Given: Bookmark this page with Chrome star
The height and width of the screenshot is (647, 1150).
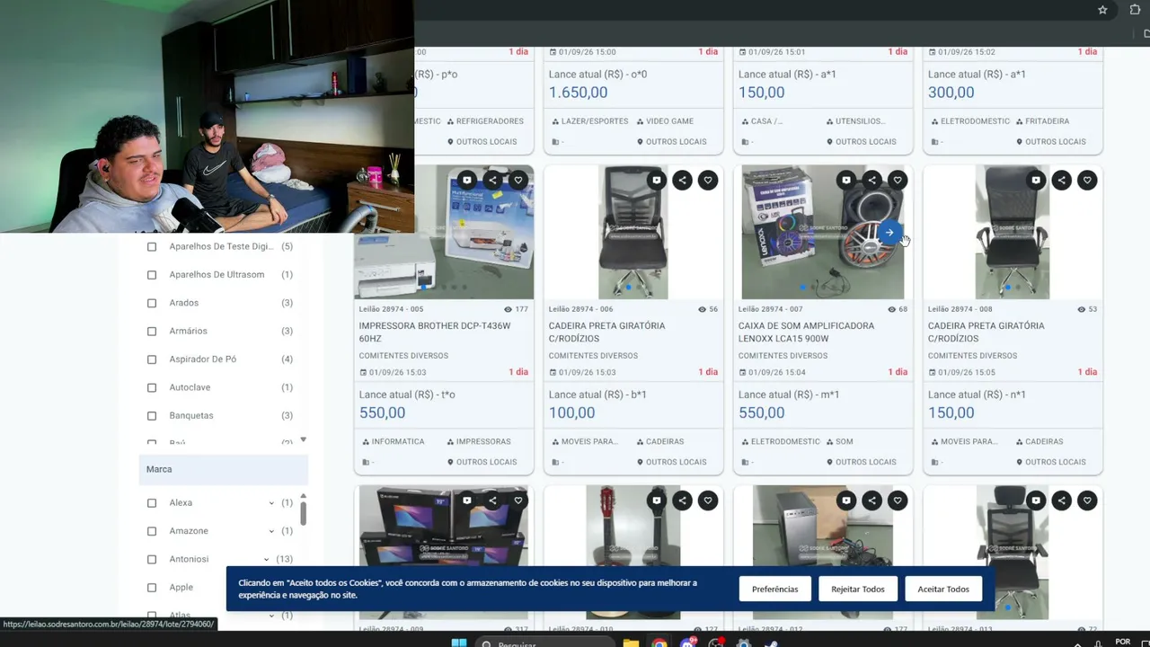Looking at the screenshot, I should [x=1102, y=10].
